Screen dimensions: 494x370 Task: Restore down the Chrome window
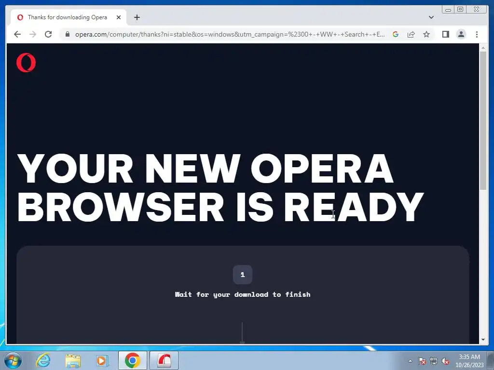click(460, 10)
